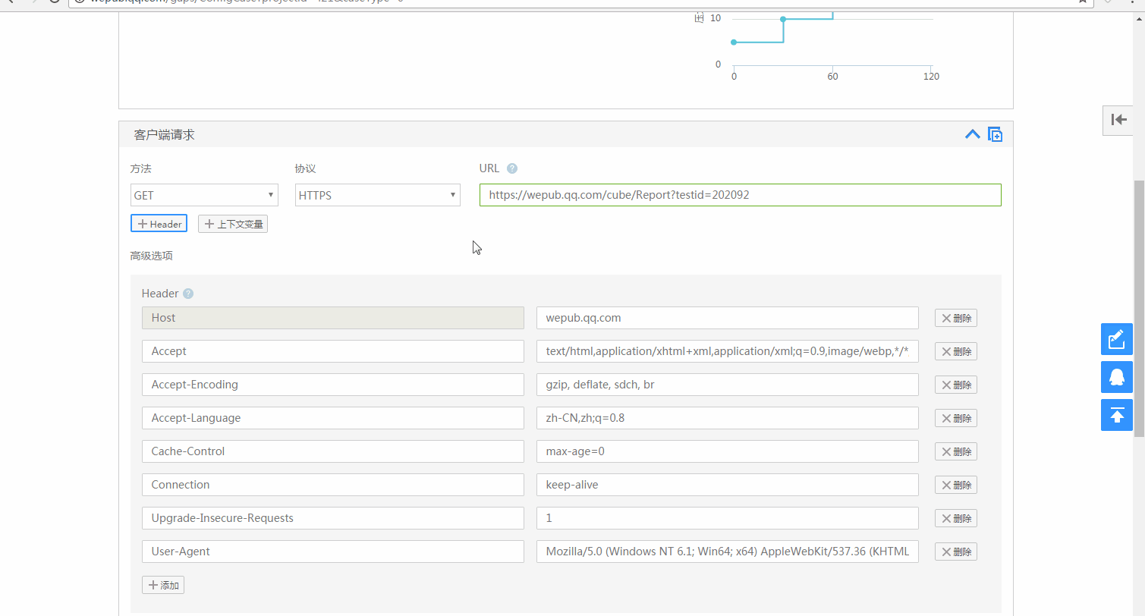Delete the User-Agent header row

tap(955, 552)
